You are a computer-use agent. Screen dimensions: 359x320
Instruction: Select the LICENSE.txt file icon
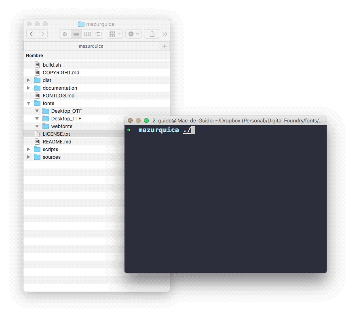37,134
